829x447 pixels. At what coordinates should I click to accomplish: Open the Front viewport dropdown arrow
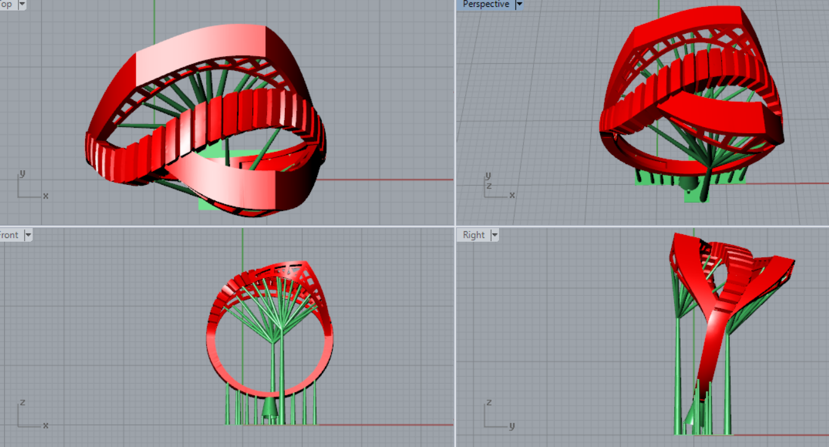pos(28,235)
